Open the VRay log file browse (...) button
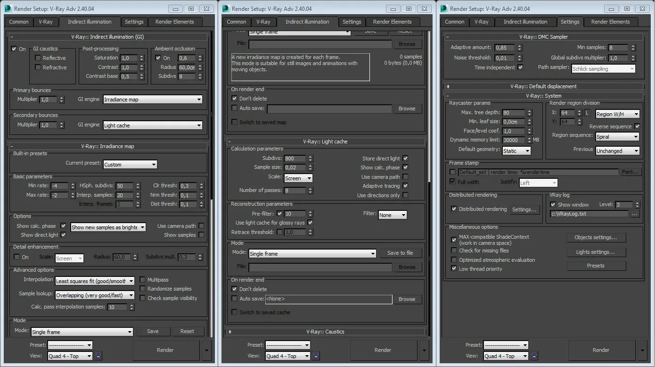The height and width of the screenshot is (367, 655). (635, 214)
